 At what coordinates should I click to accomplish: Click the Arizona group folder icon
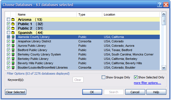(x=13, y=20)
